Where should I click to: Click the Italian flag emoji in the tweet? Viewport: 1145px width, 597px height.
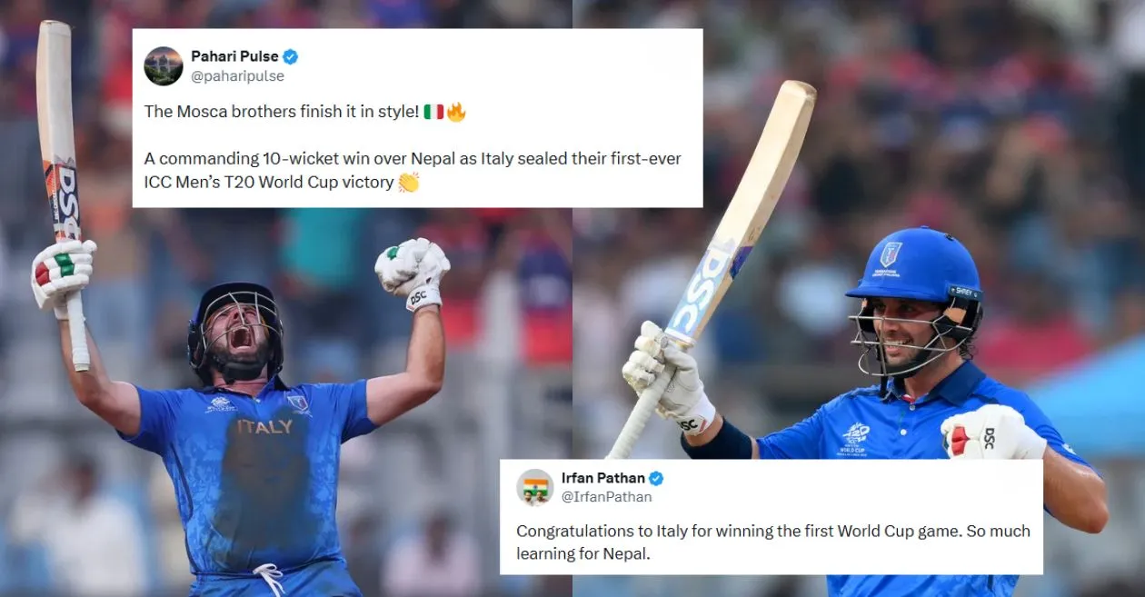point(433,113)
